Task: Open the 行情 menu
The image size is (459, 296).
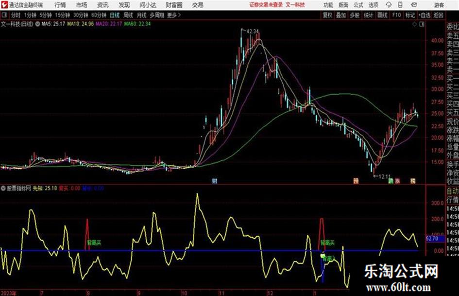Action: 60,5
